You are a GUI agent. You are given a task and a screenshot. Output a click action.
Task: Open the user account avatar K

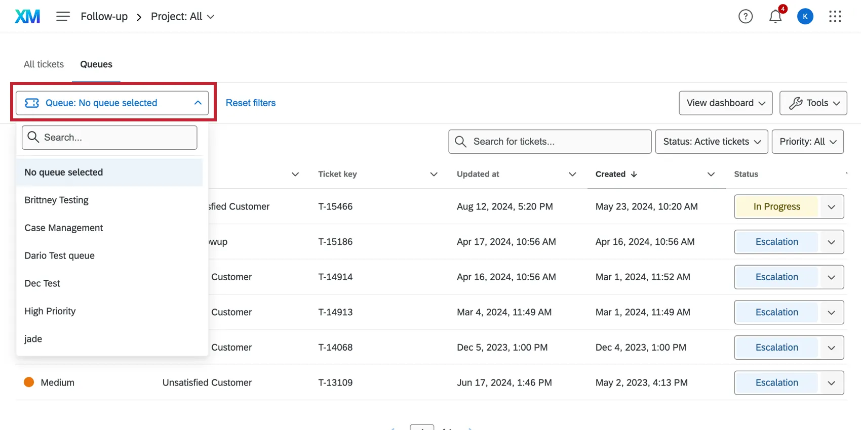(805, 17)
